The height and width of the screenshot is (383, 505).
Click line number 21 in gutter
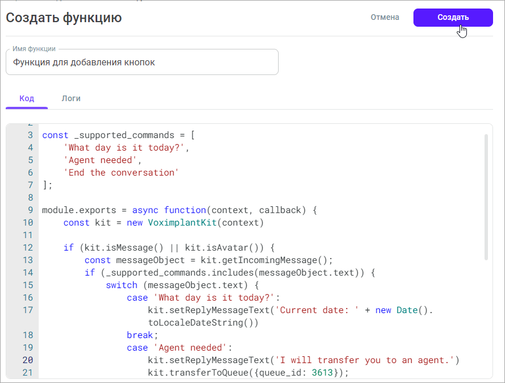(28, 373)
